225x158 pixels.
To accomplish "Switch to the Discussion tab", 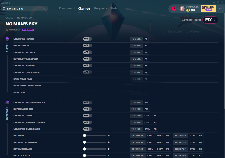I will pos(175,32).
